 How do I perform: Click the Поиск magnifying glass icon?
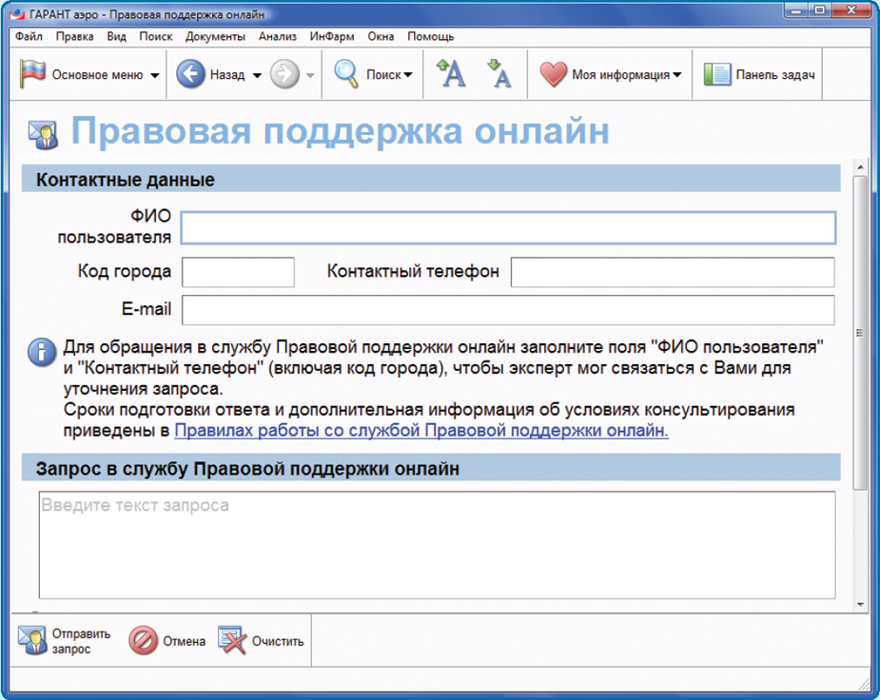(345, 75)
